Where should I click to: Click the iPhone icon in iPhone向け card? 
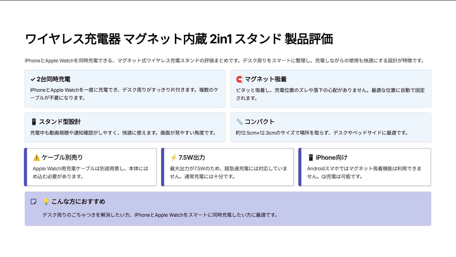click(311, 157)
